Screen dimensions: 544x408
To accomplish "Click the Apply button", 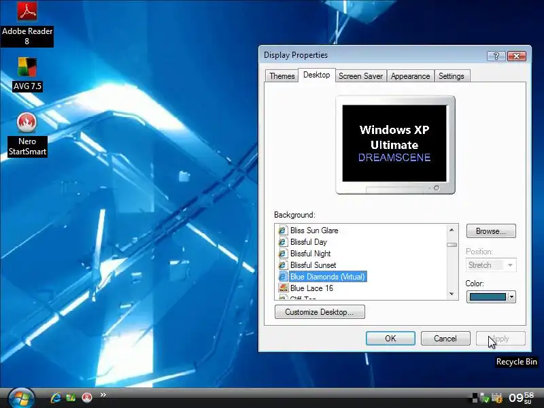I will pyautogui.click(x=500, y=338).
